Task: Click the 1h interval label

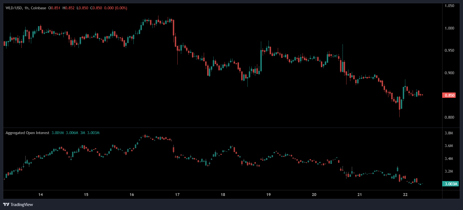Action: point(26,8)
